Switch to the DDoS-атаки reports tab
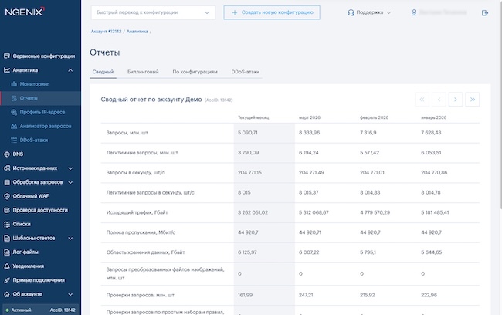Image resolution: width=502 pixels, height=315 pixels. click(245, 71)
